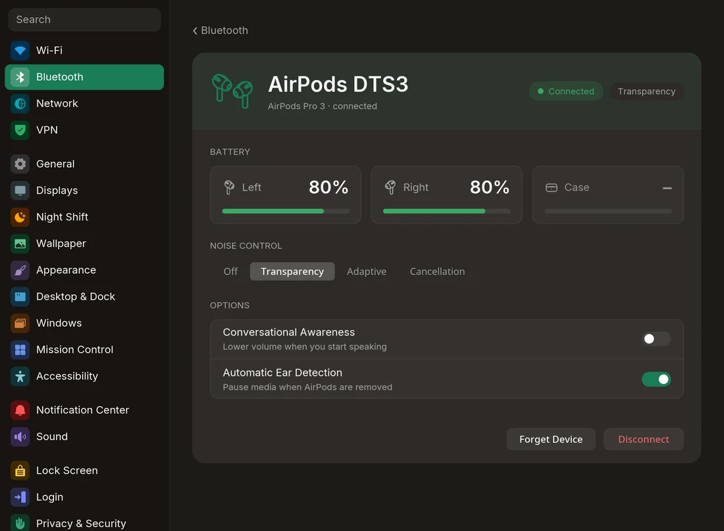
Task: Click the Desktop & Dock icon
Action: [20, 297]
